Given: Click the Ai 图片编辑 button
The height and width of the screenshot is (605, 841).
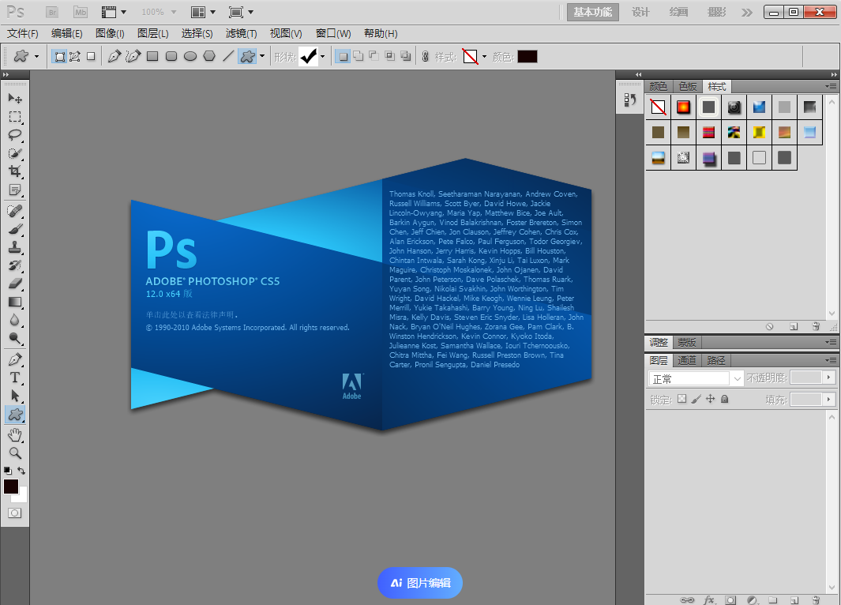Looking at the screenshot, I should (x=420, y=583).
